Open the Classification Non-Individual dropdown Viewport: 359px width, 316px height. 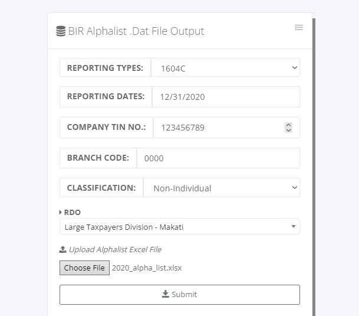pyautogui.click(x=222, y=188)
